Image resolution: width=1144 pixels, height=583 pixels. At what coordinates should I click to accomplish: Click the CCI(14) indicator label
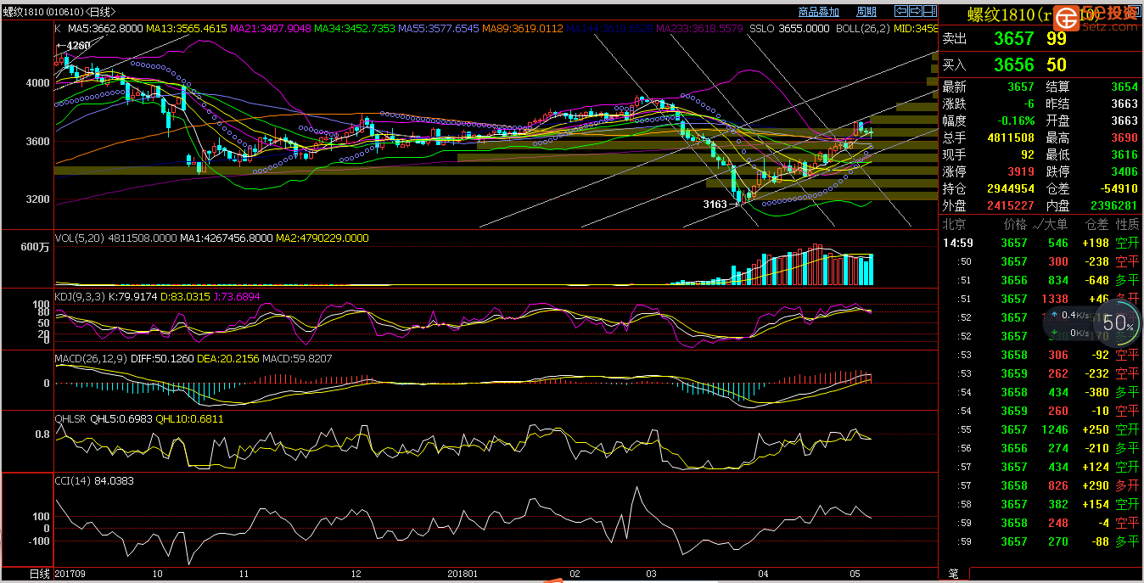[72, 480]
